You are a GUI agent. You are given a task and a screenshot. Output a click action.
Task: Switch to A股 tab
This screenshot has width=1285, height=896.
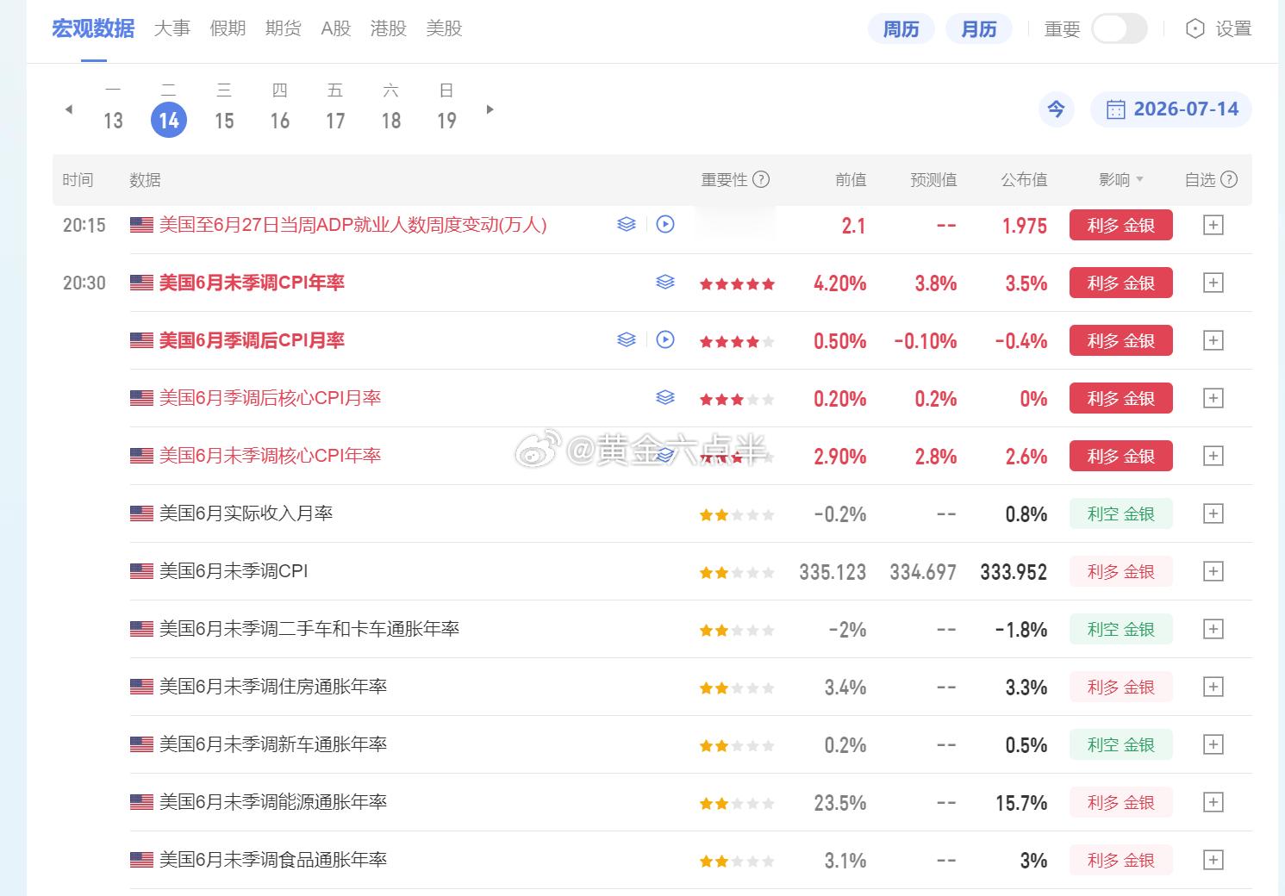pos(336,28)
